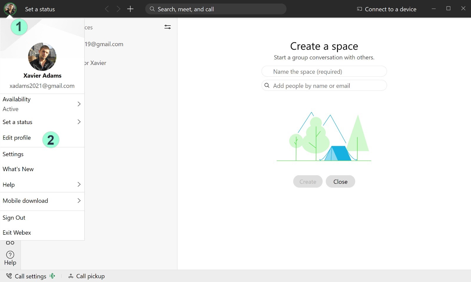The width and height of the screenshot is (471, 282).
Task: Expand the Availability chevron arrow
Action: pos(79,104)
